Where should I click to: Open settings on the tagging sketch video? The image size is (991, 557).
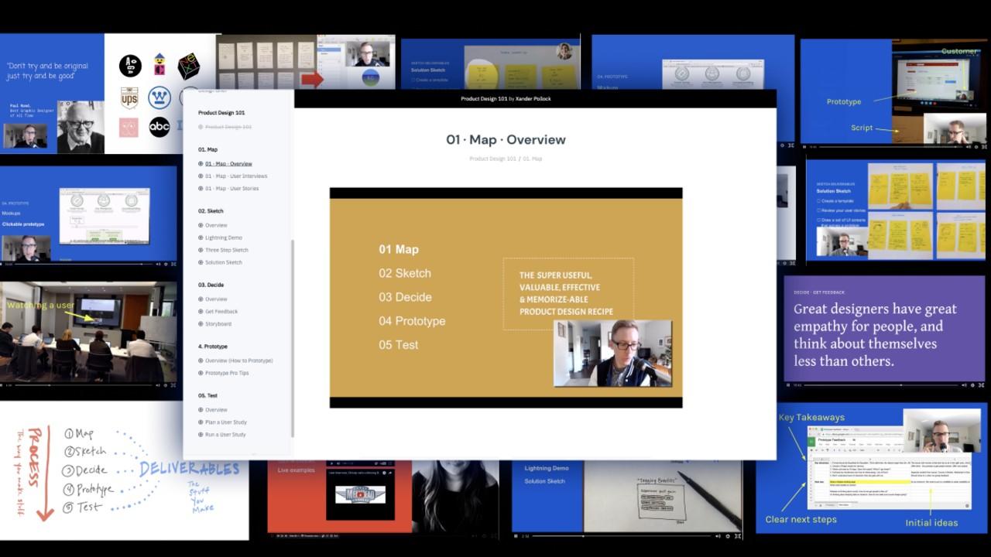tap(728, 535)
